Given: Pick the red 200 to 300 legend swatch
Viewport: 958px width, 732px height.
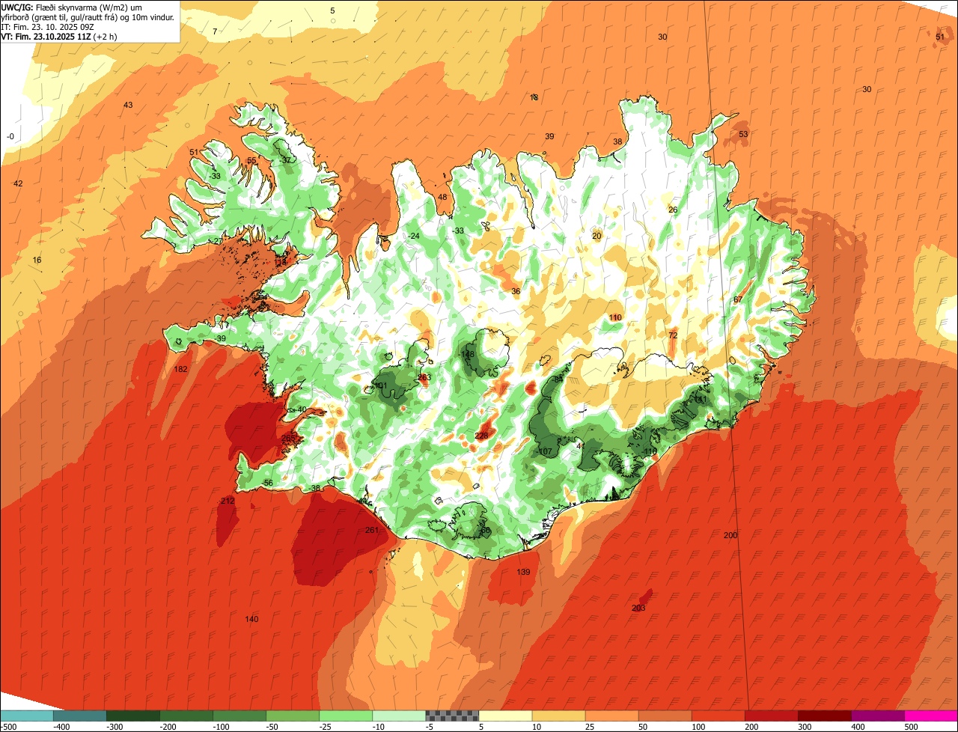Looking at the screenshot, I should click(770, 716).
